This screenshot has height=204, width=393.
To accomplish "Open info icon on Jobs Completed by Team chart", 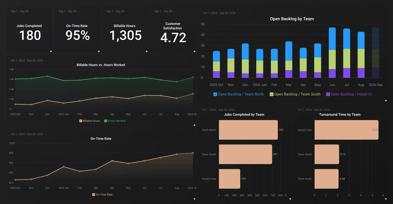I will pyautogui.click(x=290, y=199).
